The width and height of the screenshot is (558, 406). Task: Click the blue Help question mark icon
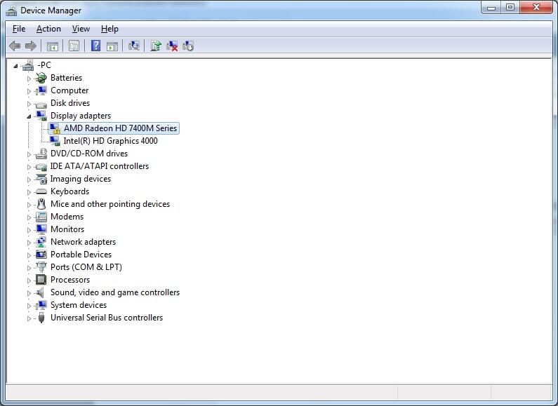tap(95, 46)
